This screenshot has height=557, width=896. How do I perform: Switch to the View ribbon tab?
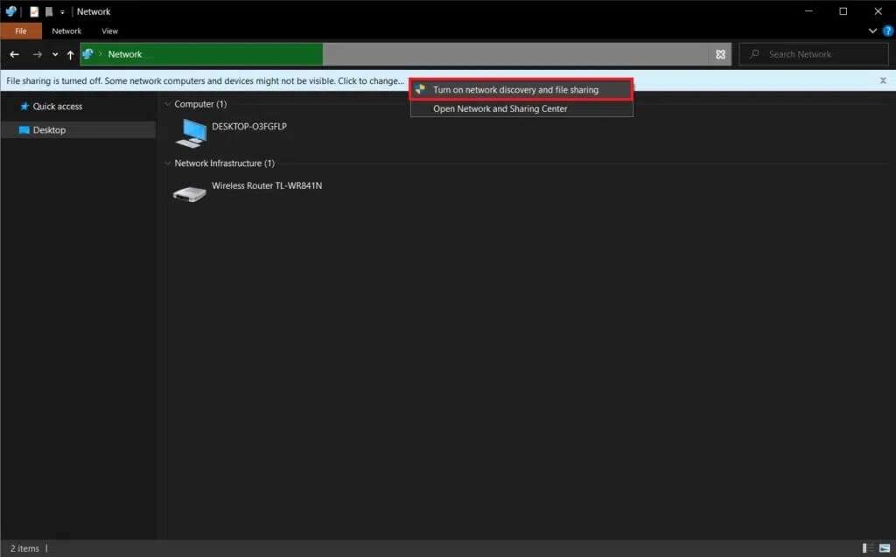[x=109, y=31]
